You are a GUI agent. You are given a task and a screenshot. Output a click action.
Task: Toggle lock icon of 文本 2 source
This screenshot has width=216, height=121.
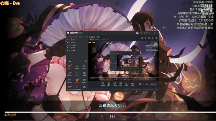[x=70, y=42]
